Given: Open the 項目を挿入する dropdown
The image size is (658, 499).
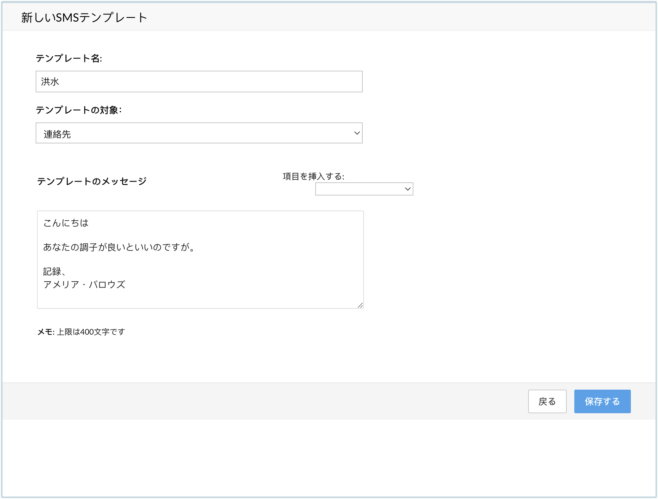Looking at the screenshot, I should pyautogui.click(x=360, y=189).
